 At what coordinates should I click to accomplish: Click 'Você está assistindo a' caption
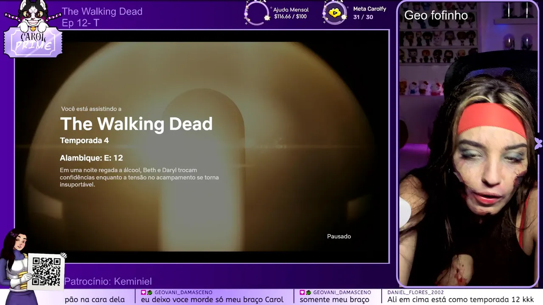click(x=91, y=109)
